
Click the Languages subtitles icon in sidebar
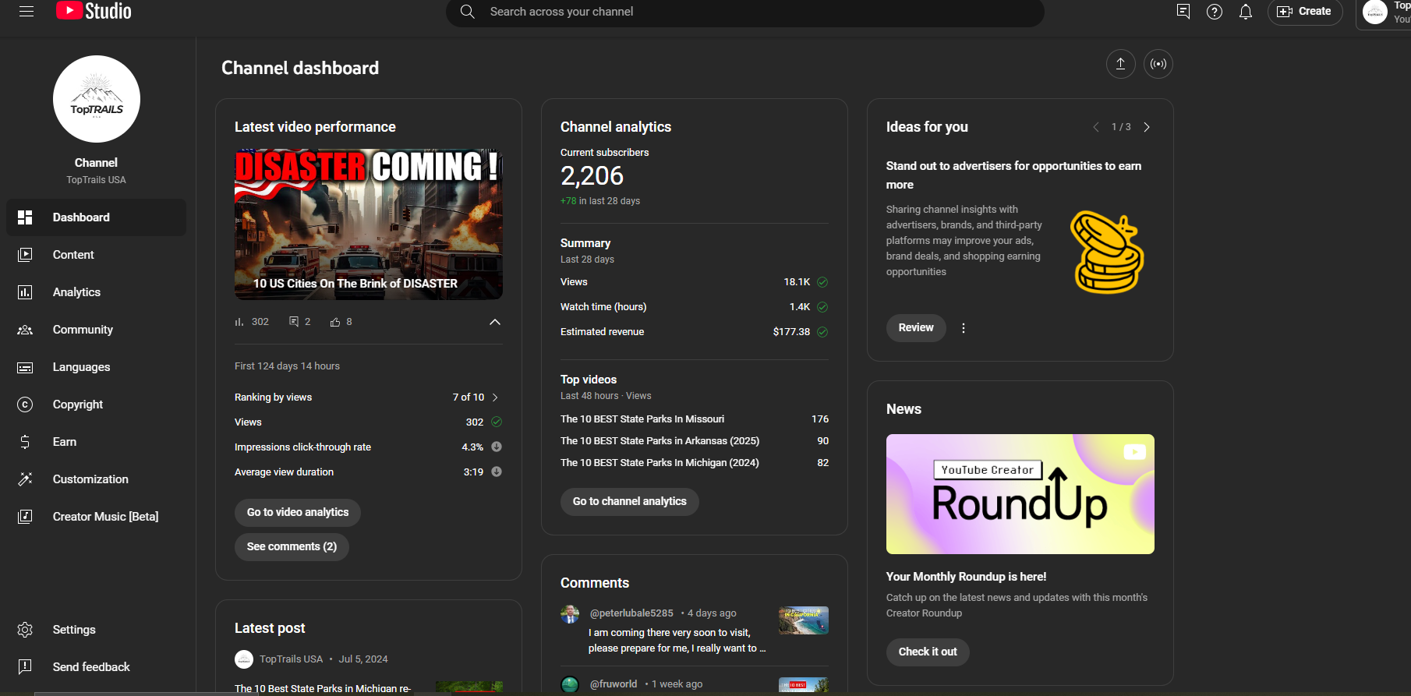(x=25, y=367)
